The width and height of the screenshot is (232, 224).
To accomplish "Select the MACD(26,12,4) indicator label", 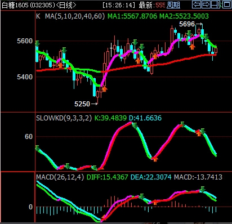I will (60, 177).
